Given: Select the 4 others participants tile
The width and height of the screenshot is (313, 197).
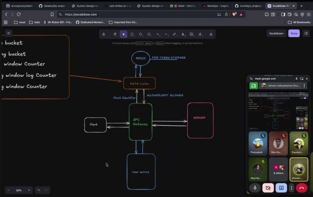Looking at the screenshot, I should tap(278, 169).
